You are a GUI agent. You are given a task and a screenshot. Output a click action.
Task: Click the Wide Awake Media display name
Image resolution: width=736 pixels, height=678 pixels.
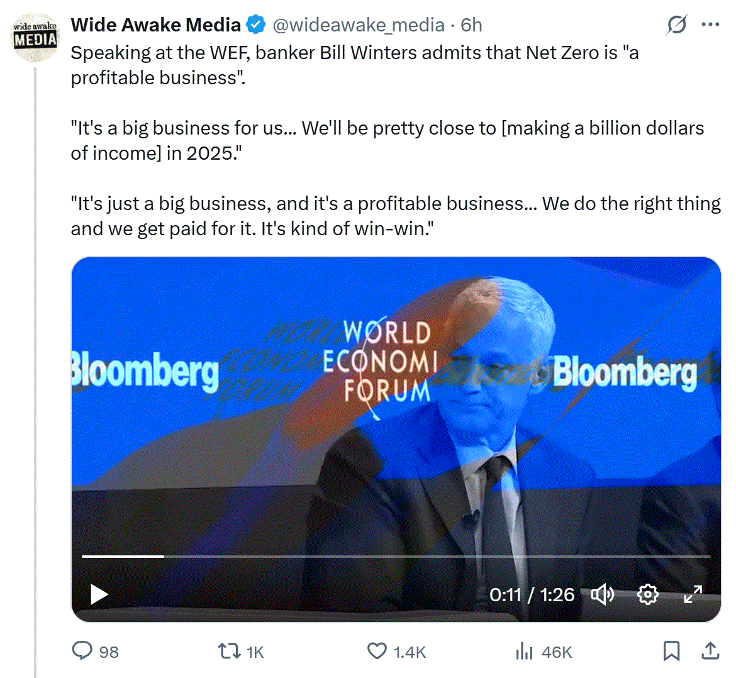click(155, 25)
